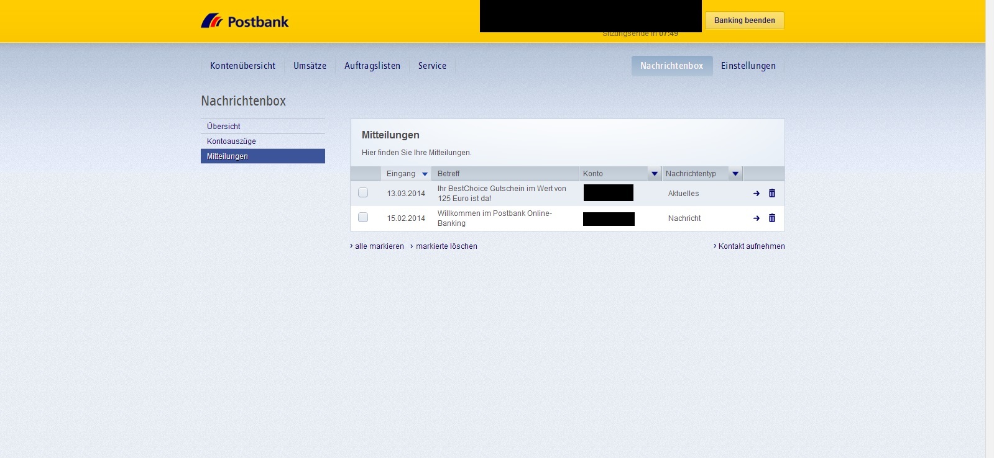Open the BestChoice Gutschein message arrow
This screenshot has width=994, height=458.
click(x=757, y=194)
